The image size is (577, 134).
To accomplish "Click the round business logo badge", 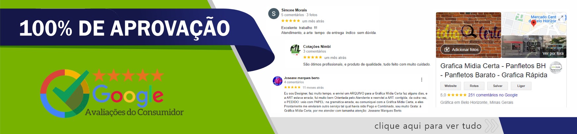I will [556, 67].
